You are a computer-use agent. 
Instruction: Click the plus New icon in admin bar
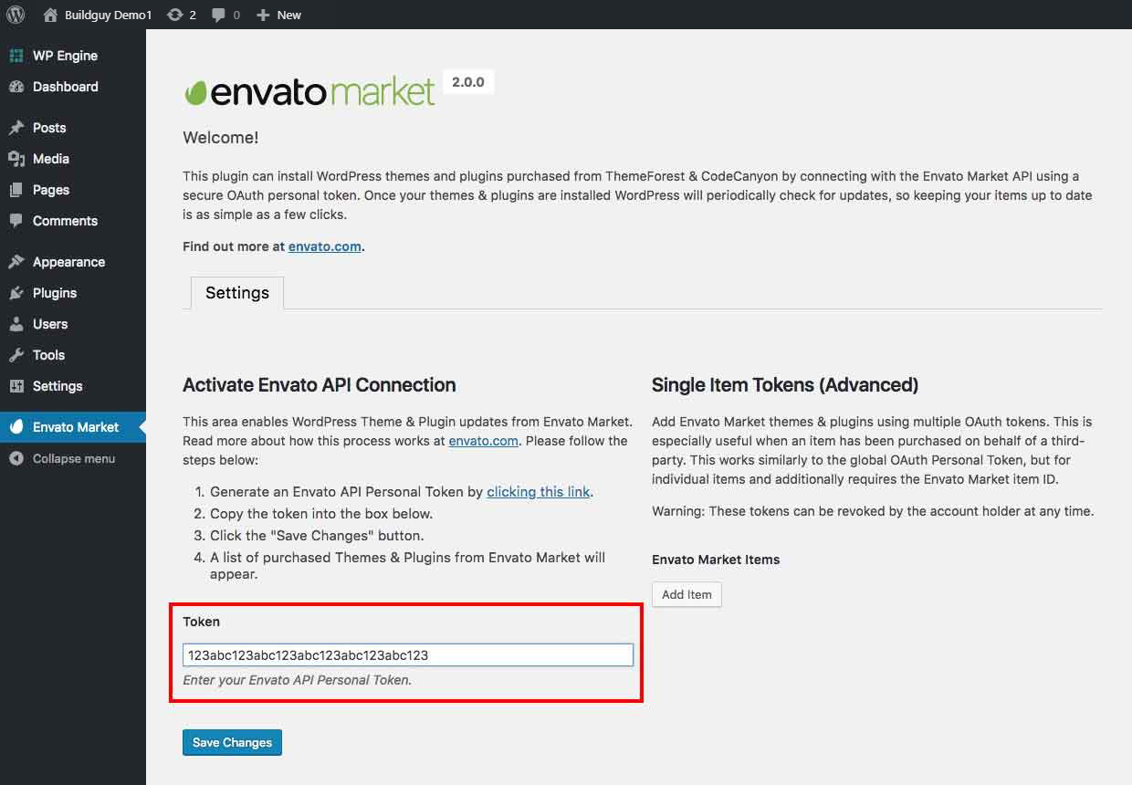263,15
